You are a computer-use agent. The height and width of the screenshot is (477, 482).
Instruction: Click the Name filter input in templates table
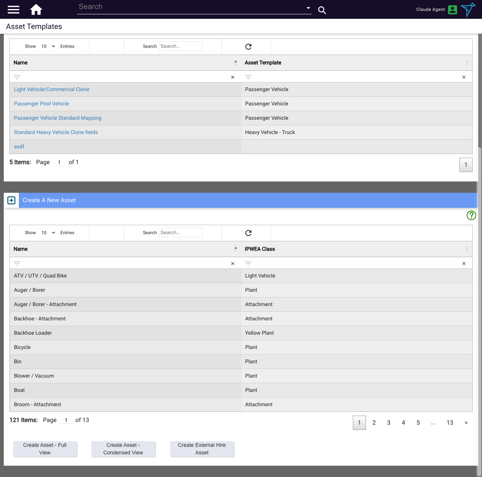pyautogui.click(x=125, y=77)
